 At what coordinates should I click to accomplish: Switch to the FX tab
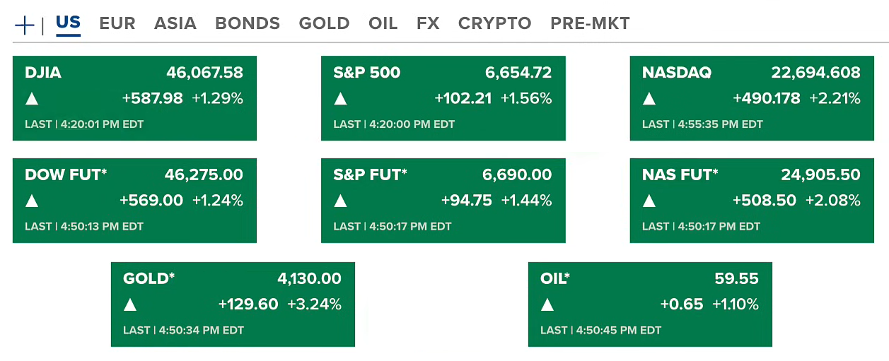(x=428, y=23)
